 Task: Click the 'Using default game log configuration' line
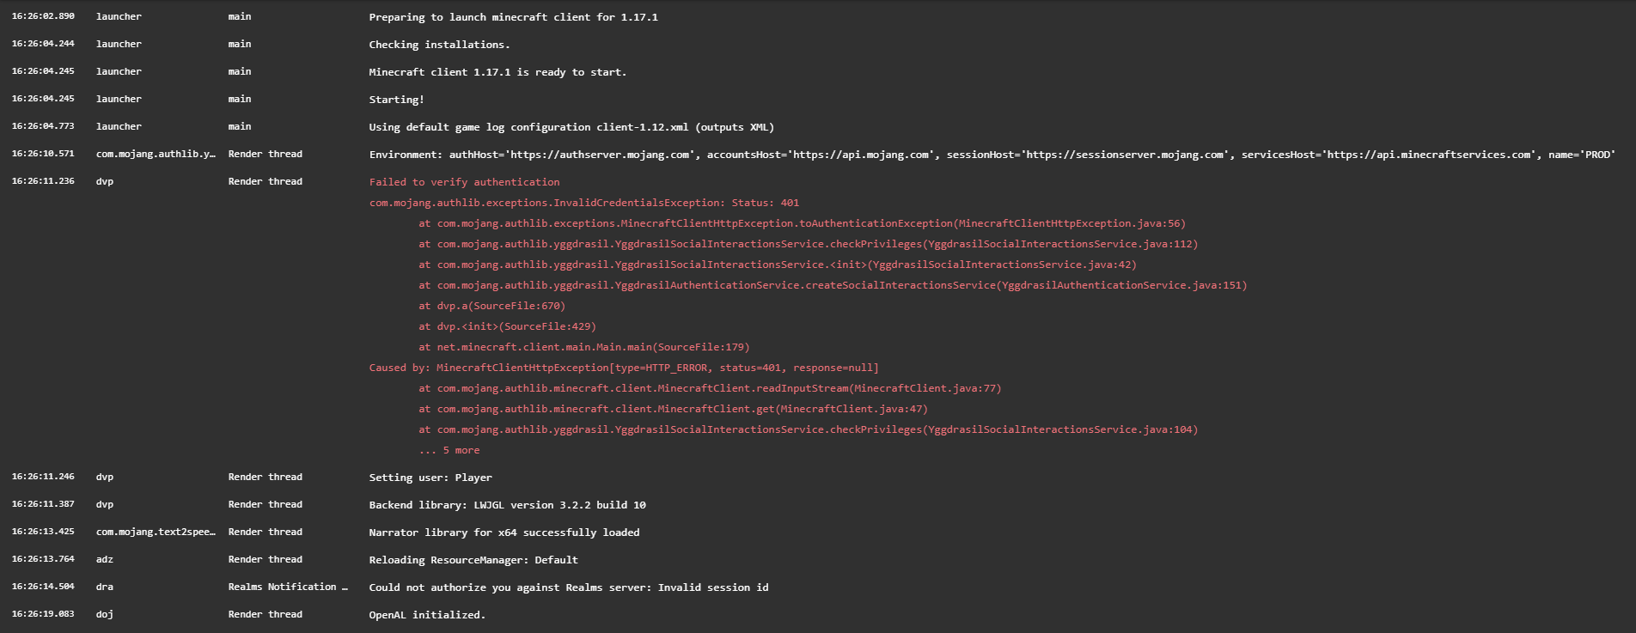click(x=571, y=127)
